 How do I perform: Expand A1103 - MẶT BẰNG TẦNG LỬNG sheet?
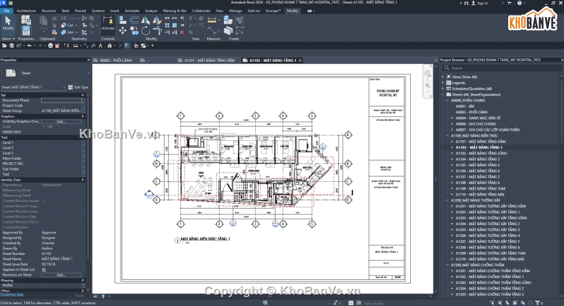(452, 153)
